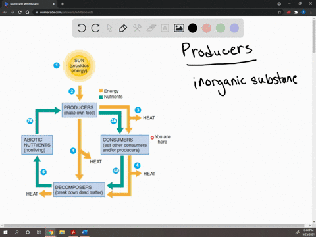This screenshot has height=237, width=316.
Task: Close the Numerade Whiteboard tab
Action: (53, 4)
